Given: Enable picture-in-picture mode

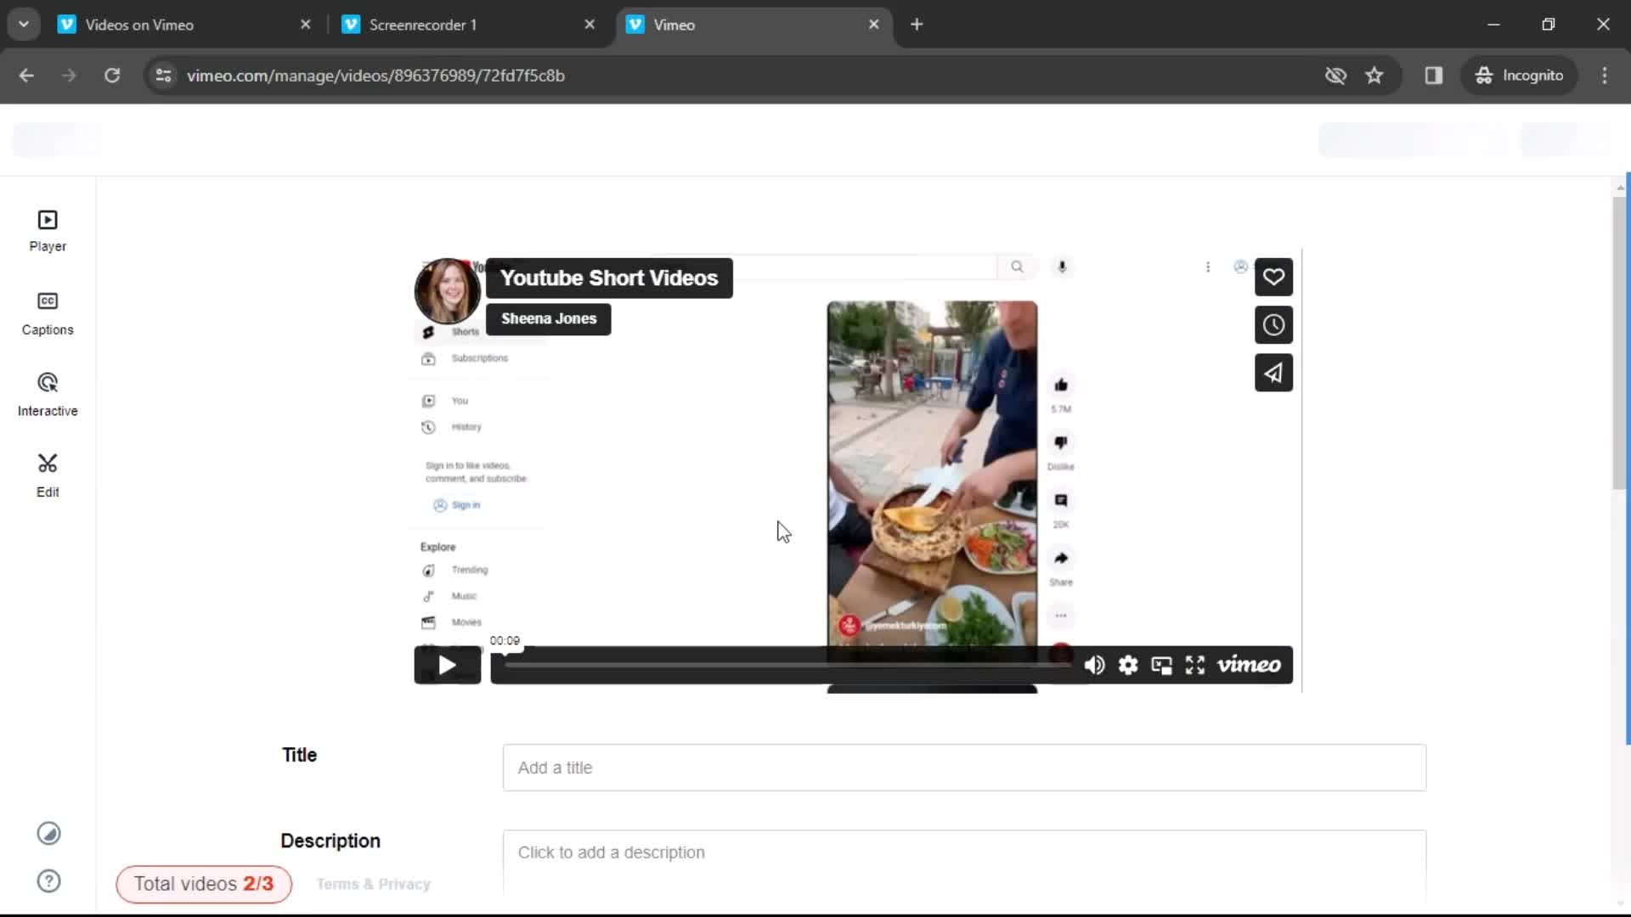Looking at the screenshot, I should pyautogui.click(x=1161, y=665).
